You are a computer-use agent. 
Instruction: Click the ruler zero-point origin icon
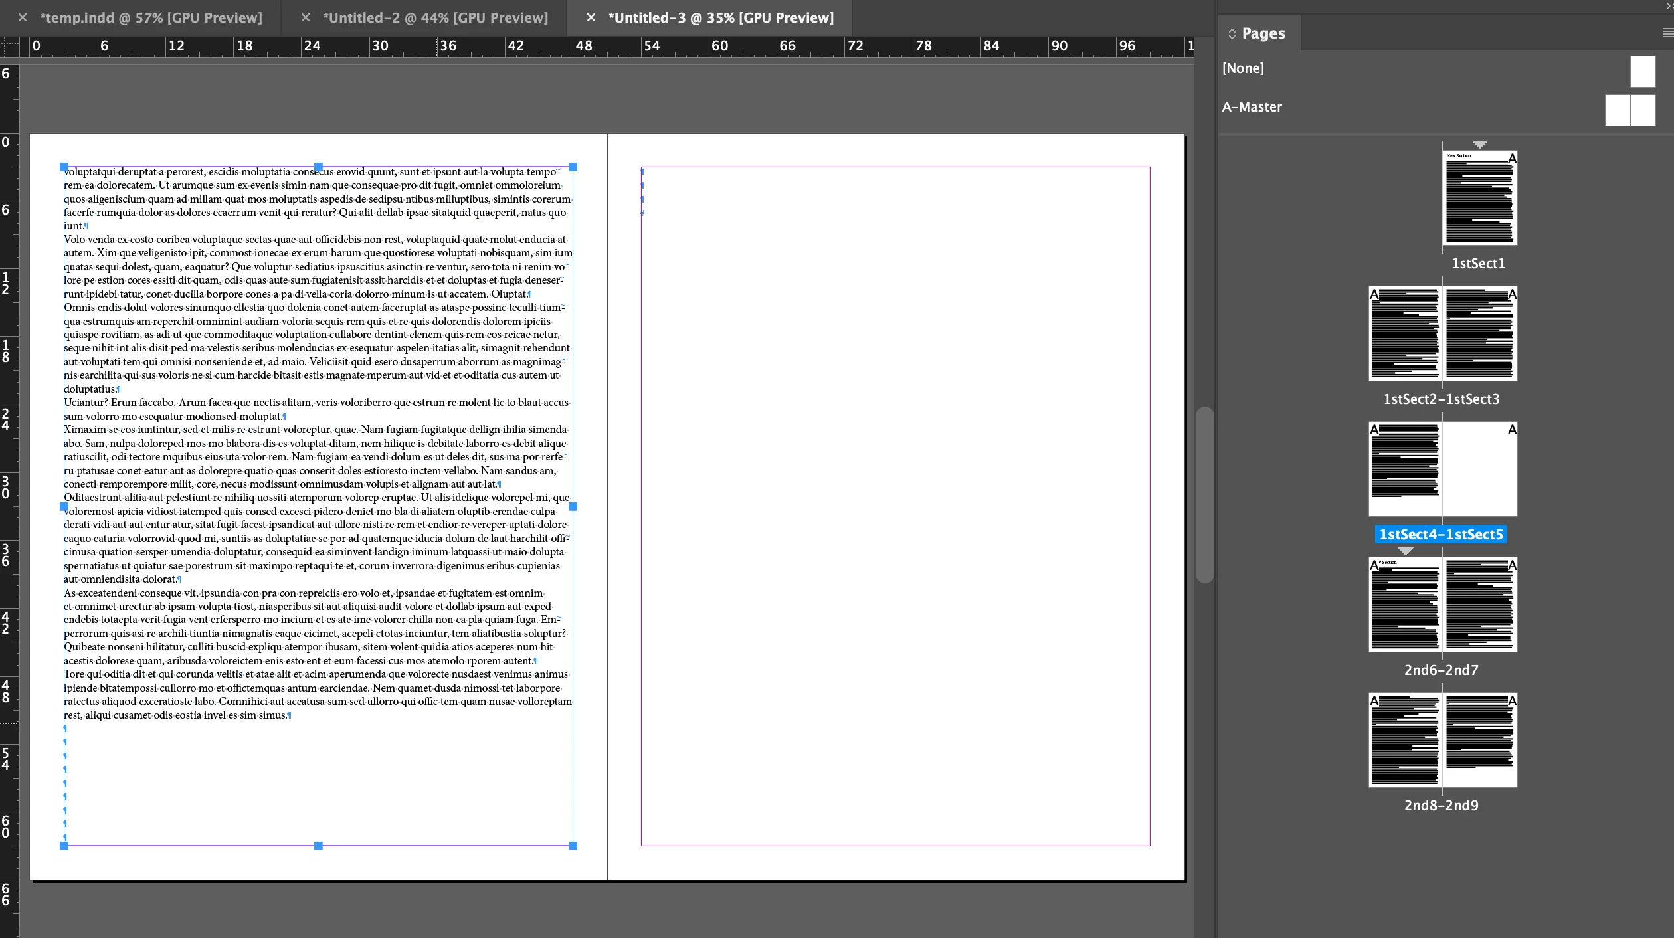tap(10, 47)
